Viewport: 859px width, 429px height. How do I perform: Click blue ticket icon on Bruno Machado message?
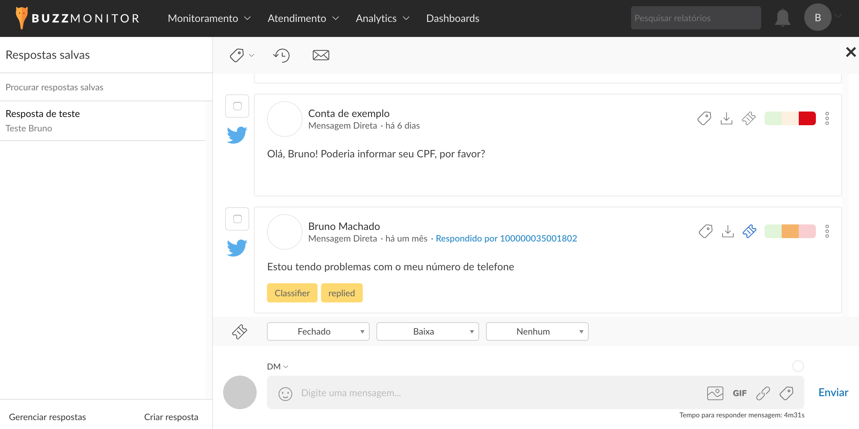(x=749, y=231)
